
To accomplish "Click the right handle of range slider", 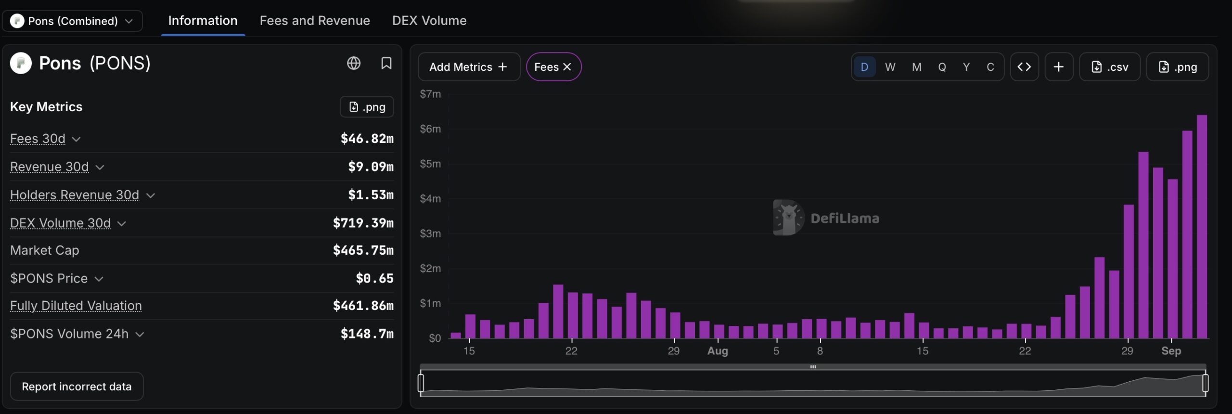I will [x=1205, y=383].
